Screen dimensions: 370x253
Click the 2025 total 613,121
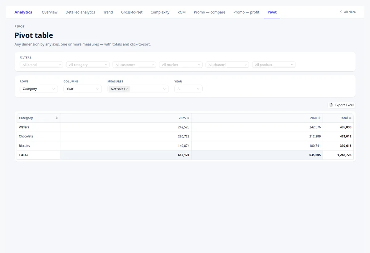pos(183,155)
